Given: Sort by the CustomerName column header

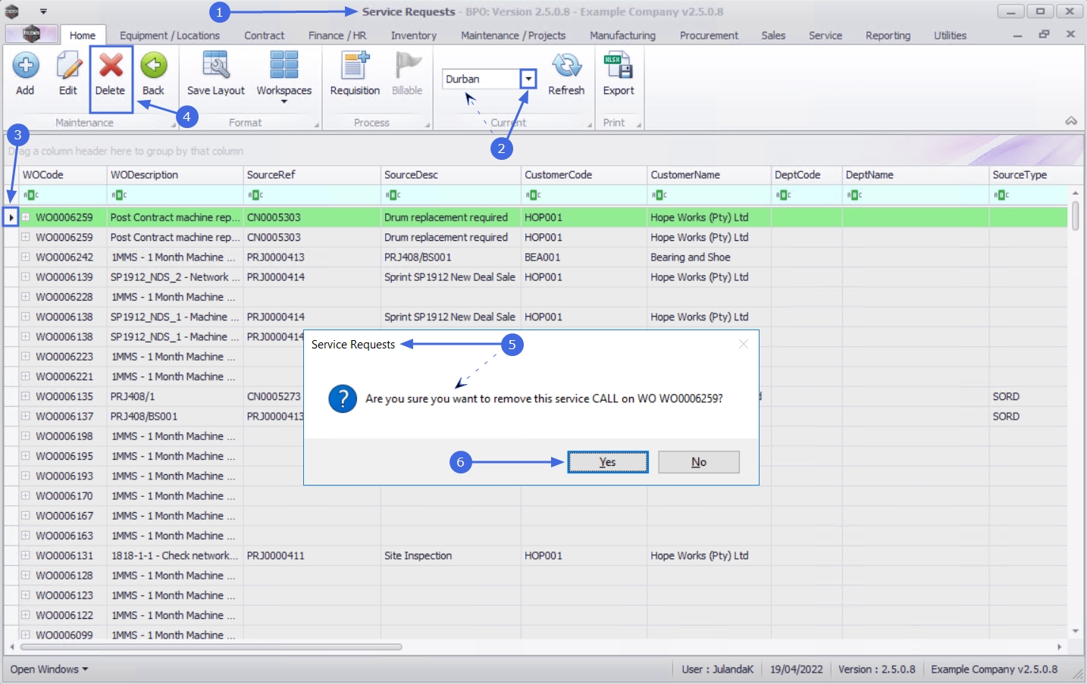Looking at the screenshot, I should [x=709, y=175].
